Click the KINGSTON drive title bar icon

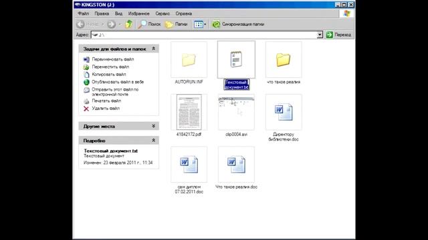[78, 5]
